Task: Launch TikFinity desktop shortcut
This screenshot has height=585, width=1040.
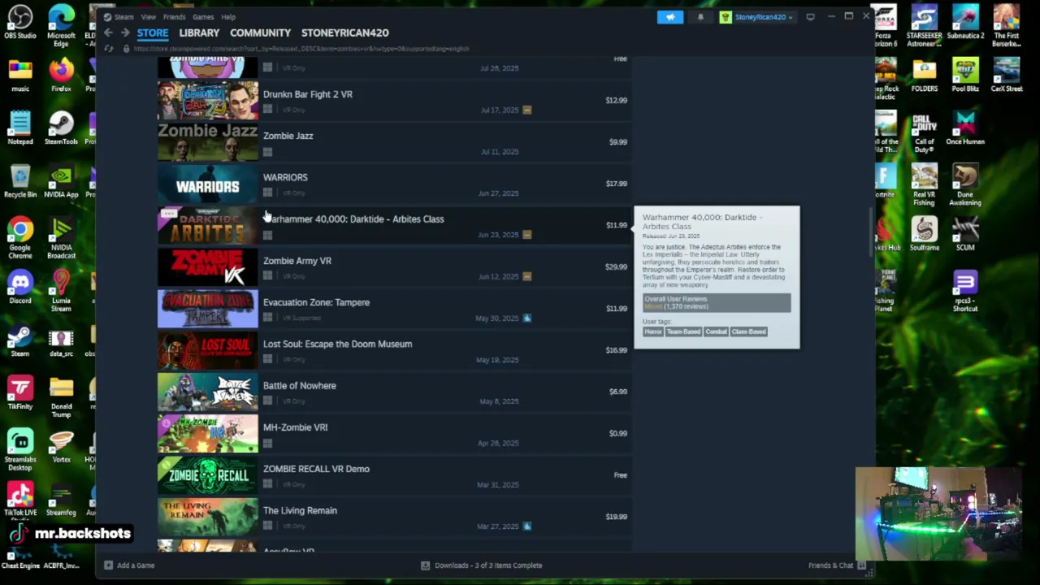Action: pos(20,392)
